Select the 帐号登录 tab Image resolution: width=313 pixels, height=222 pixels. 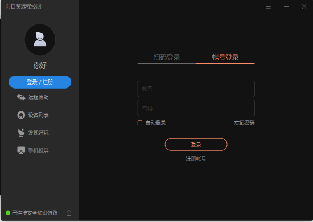pyautogui.click(x=225, y=57)
